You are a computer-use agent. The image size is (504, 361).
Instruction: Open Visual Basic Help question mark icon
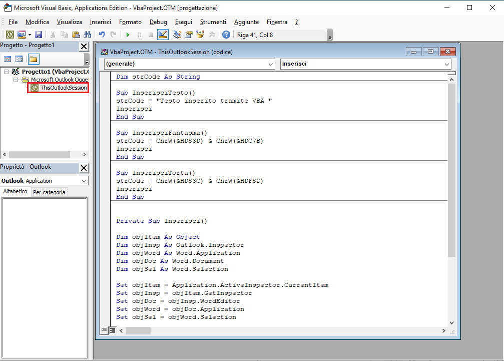point(226,35)
